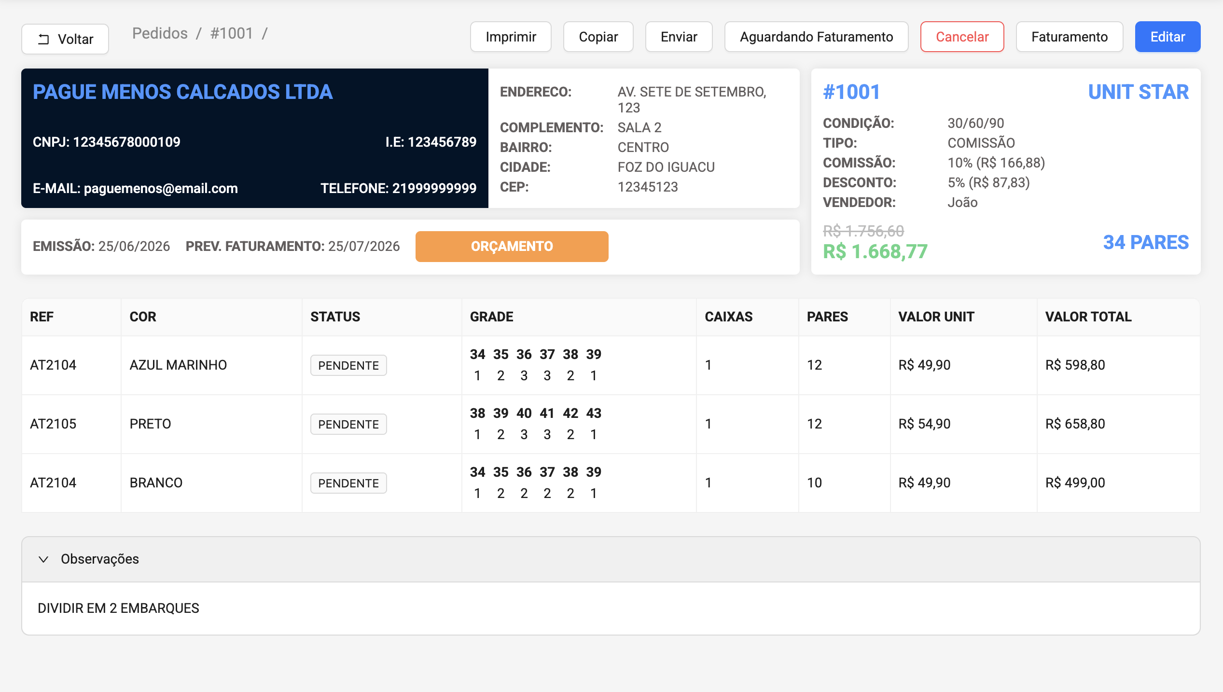Viewport: 1223px width, 692px height.
Task: Click the Observações panel title
Action: click(100, 559)
